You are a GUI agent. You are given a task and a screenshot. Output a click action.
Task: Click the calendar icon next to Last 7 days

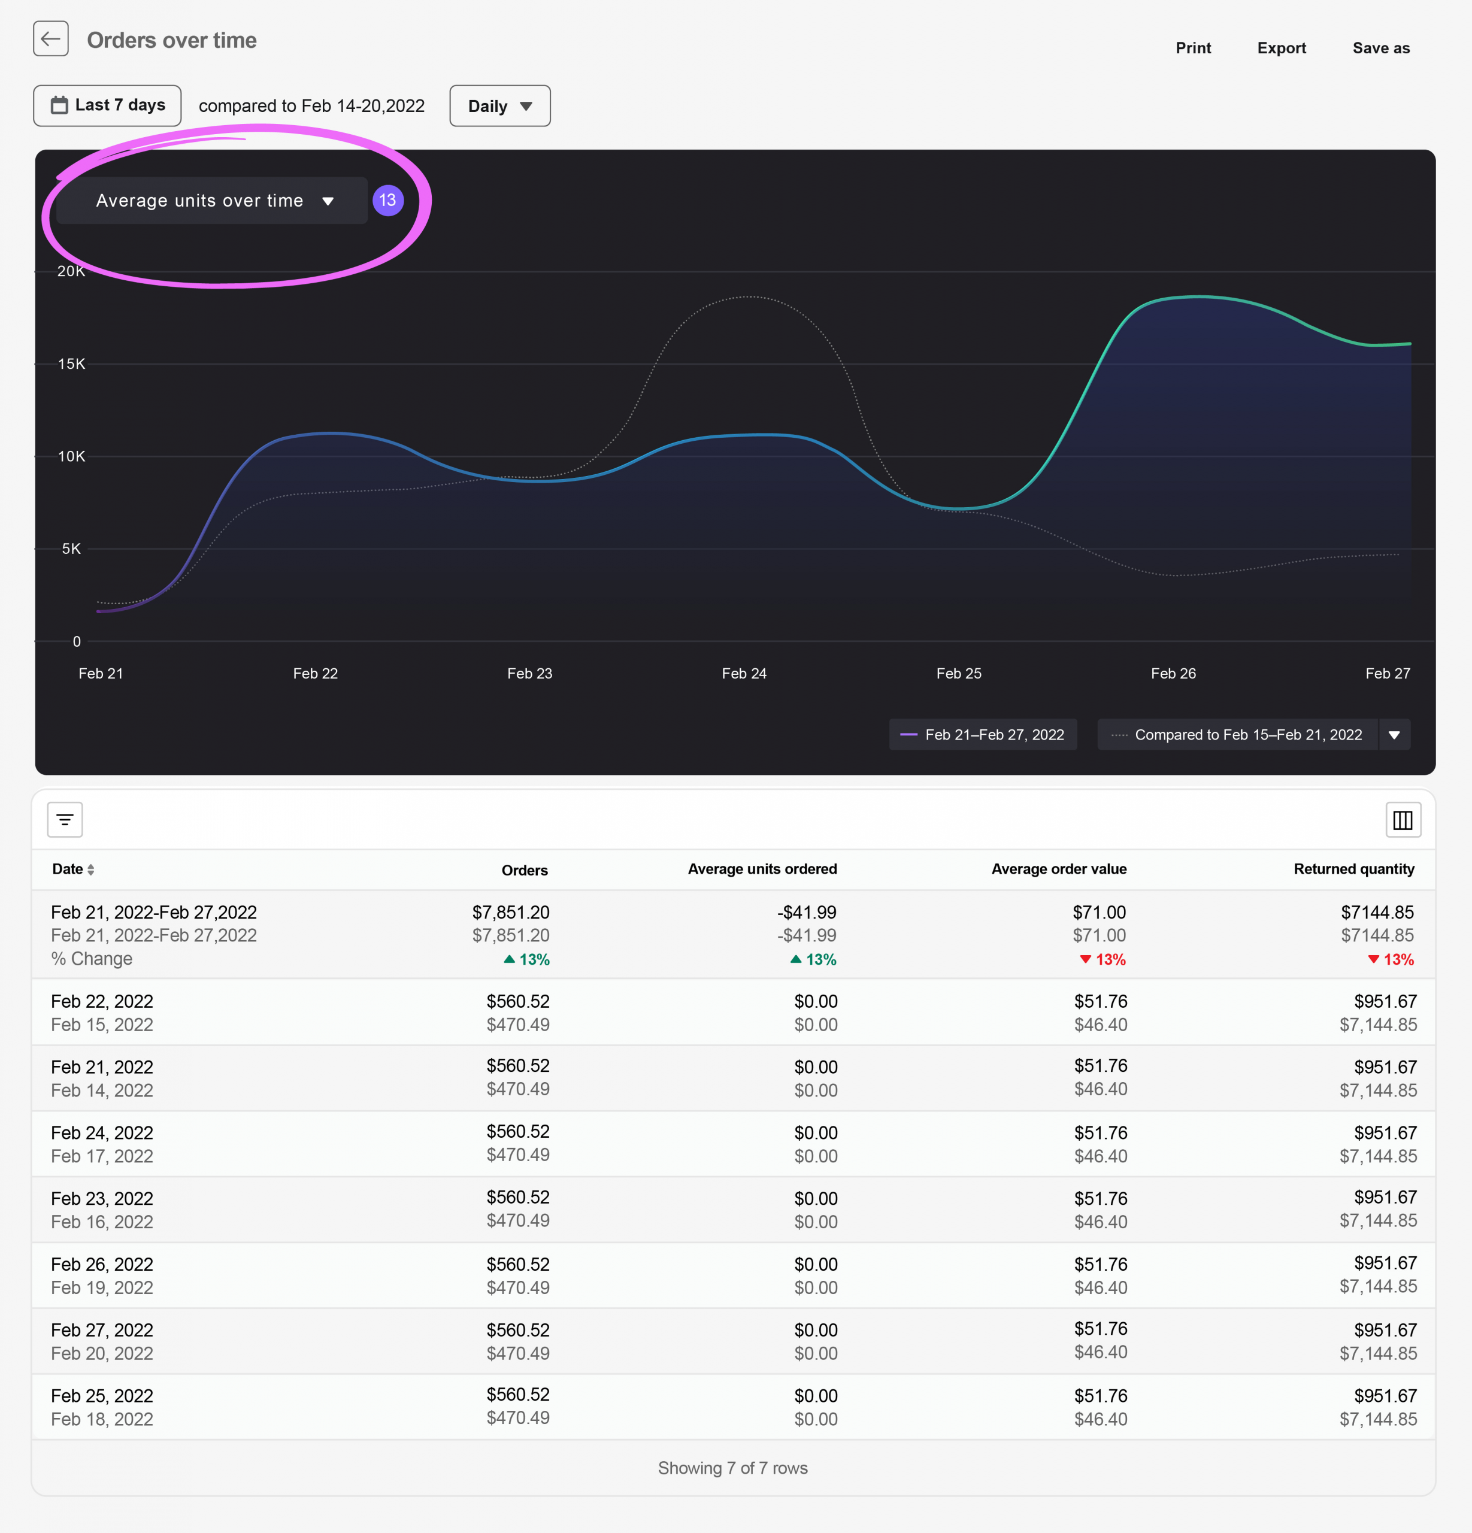60,105
